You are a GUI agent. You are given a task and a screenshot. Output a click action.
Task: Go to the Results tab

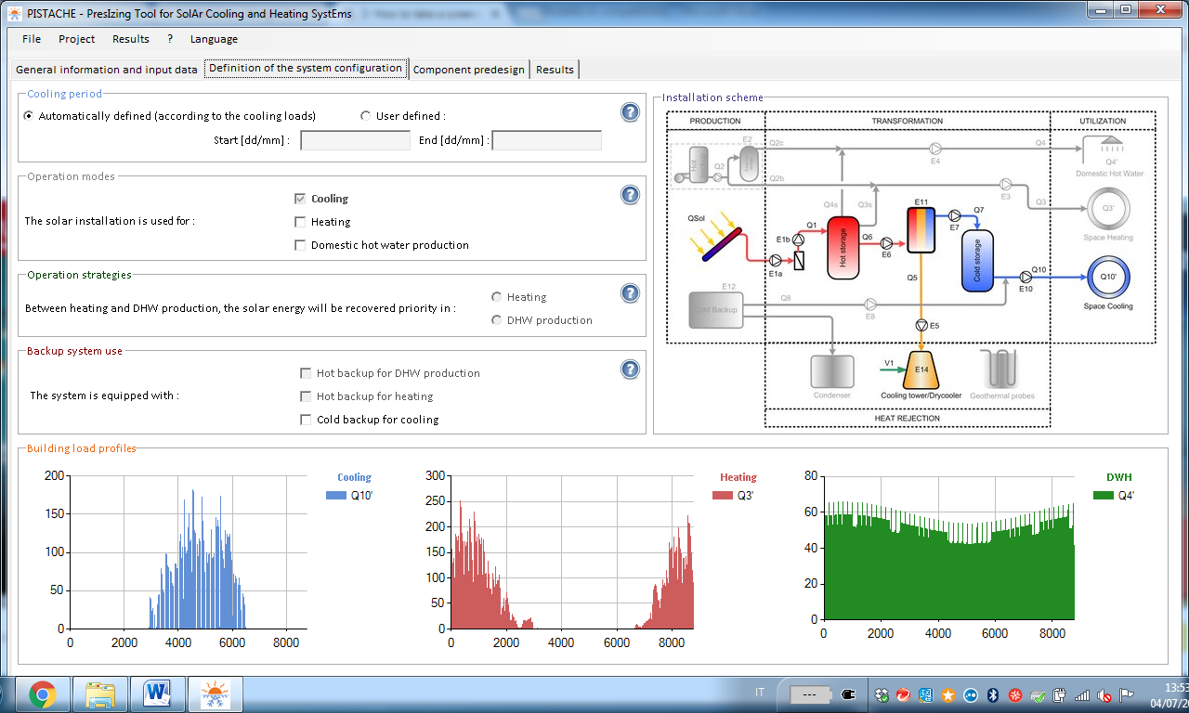(x=555, y=70)
